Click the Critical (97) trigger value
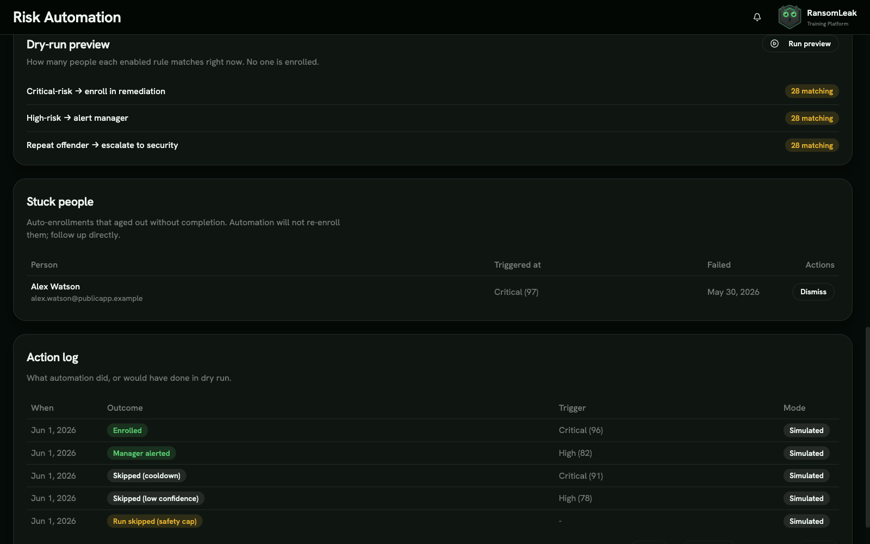This screenshot has height=544, width=870. [x=516, y=292]
